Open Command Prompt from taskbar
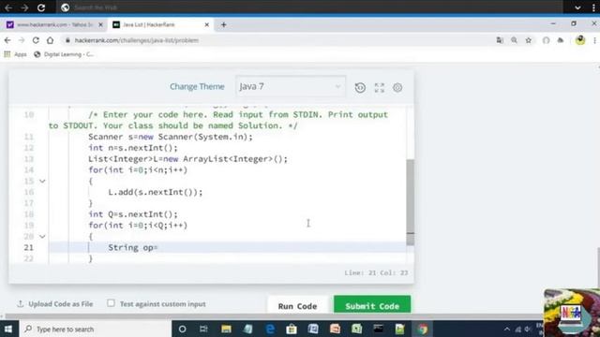The width and height of the screenshot is (600, 337). click(379, 329)
